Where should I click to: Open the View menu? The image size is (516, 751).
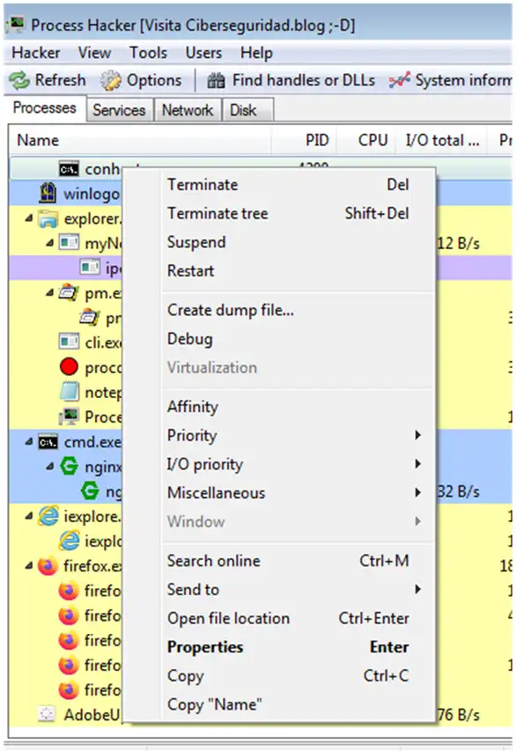[94, 53]
